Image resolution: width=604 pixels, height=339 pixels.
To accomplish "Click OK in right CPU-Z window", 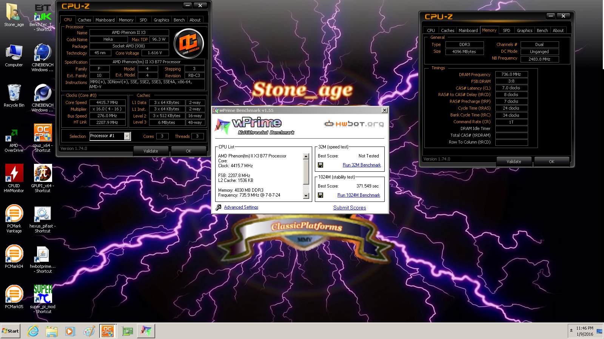I will click(x=552, y=162).
